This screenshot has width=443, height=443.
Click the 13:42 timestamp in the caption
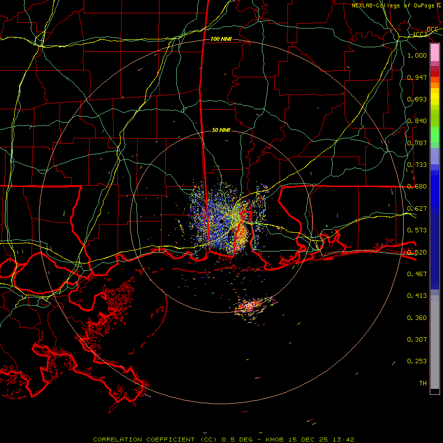coord(343,440)
